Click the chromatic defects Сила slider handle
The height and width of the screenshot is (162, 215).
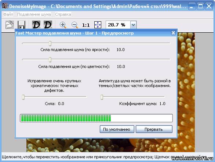point(23,97)
